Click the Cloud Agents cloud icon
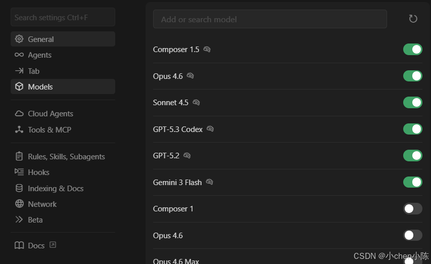The width and height of the screenshot is (431, 264). [19, 113]
